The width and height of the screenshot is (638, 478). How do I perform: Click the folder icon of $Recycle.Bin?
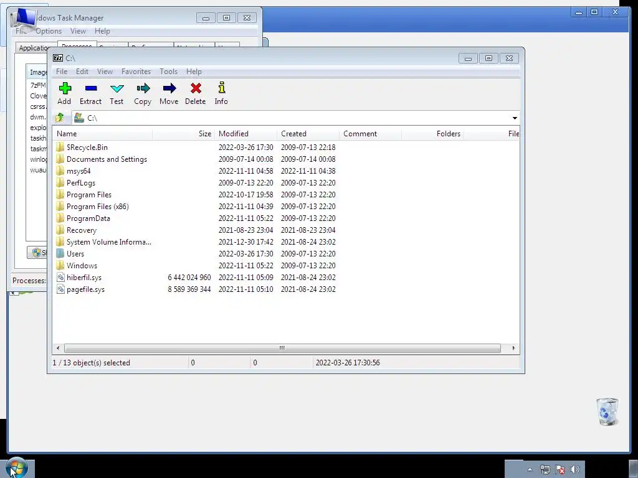[60, 147]
